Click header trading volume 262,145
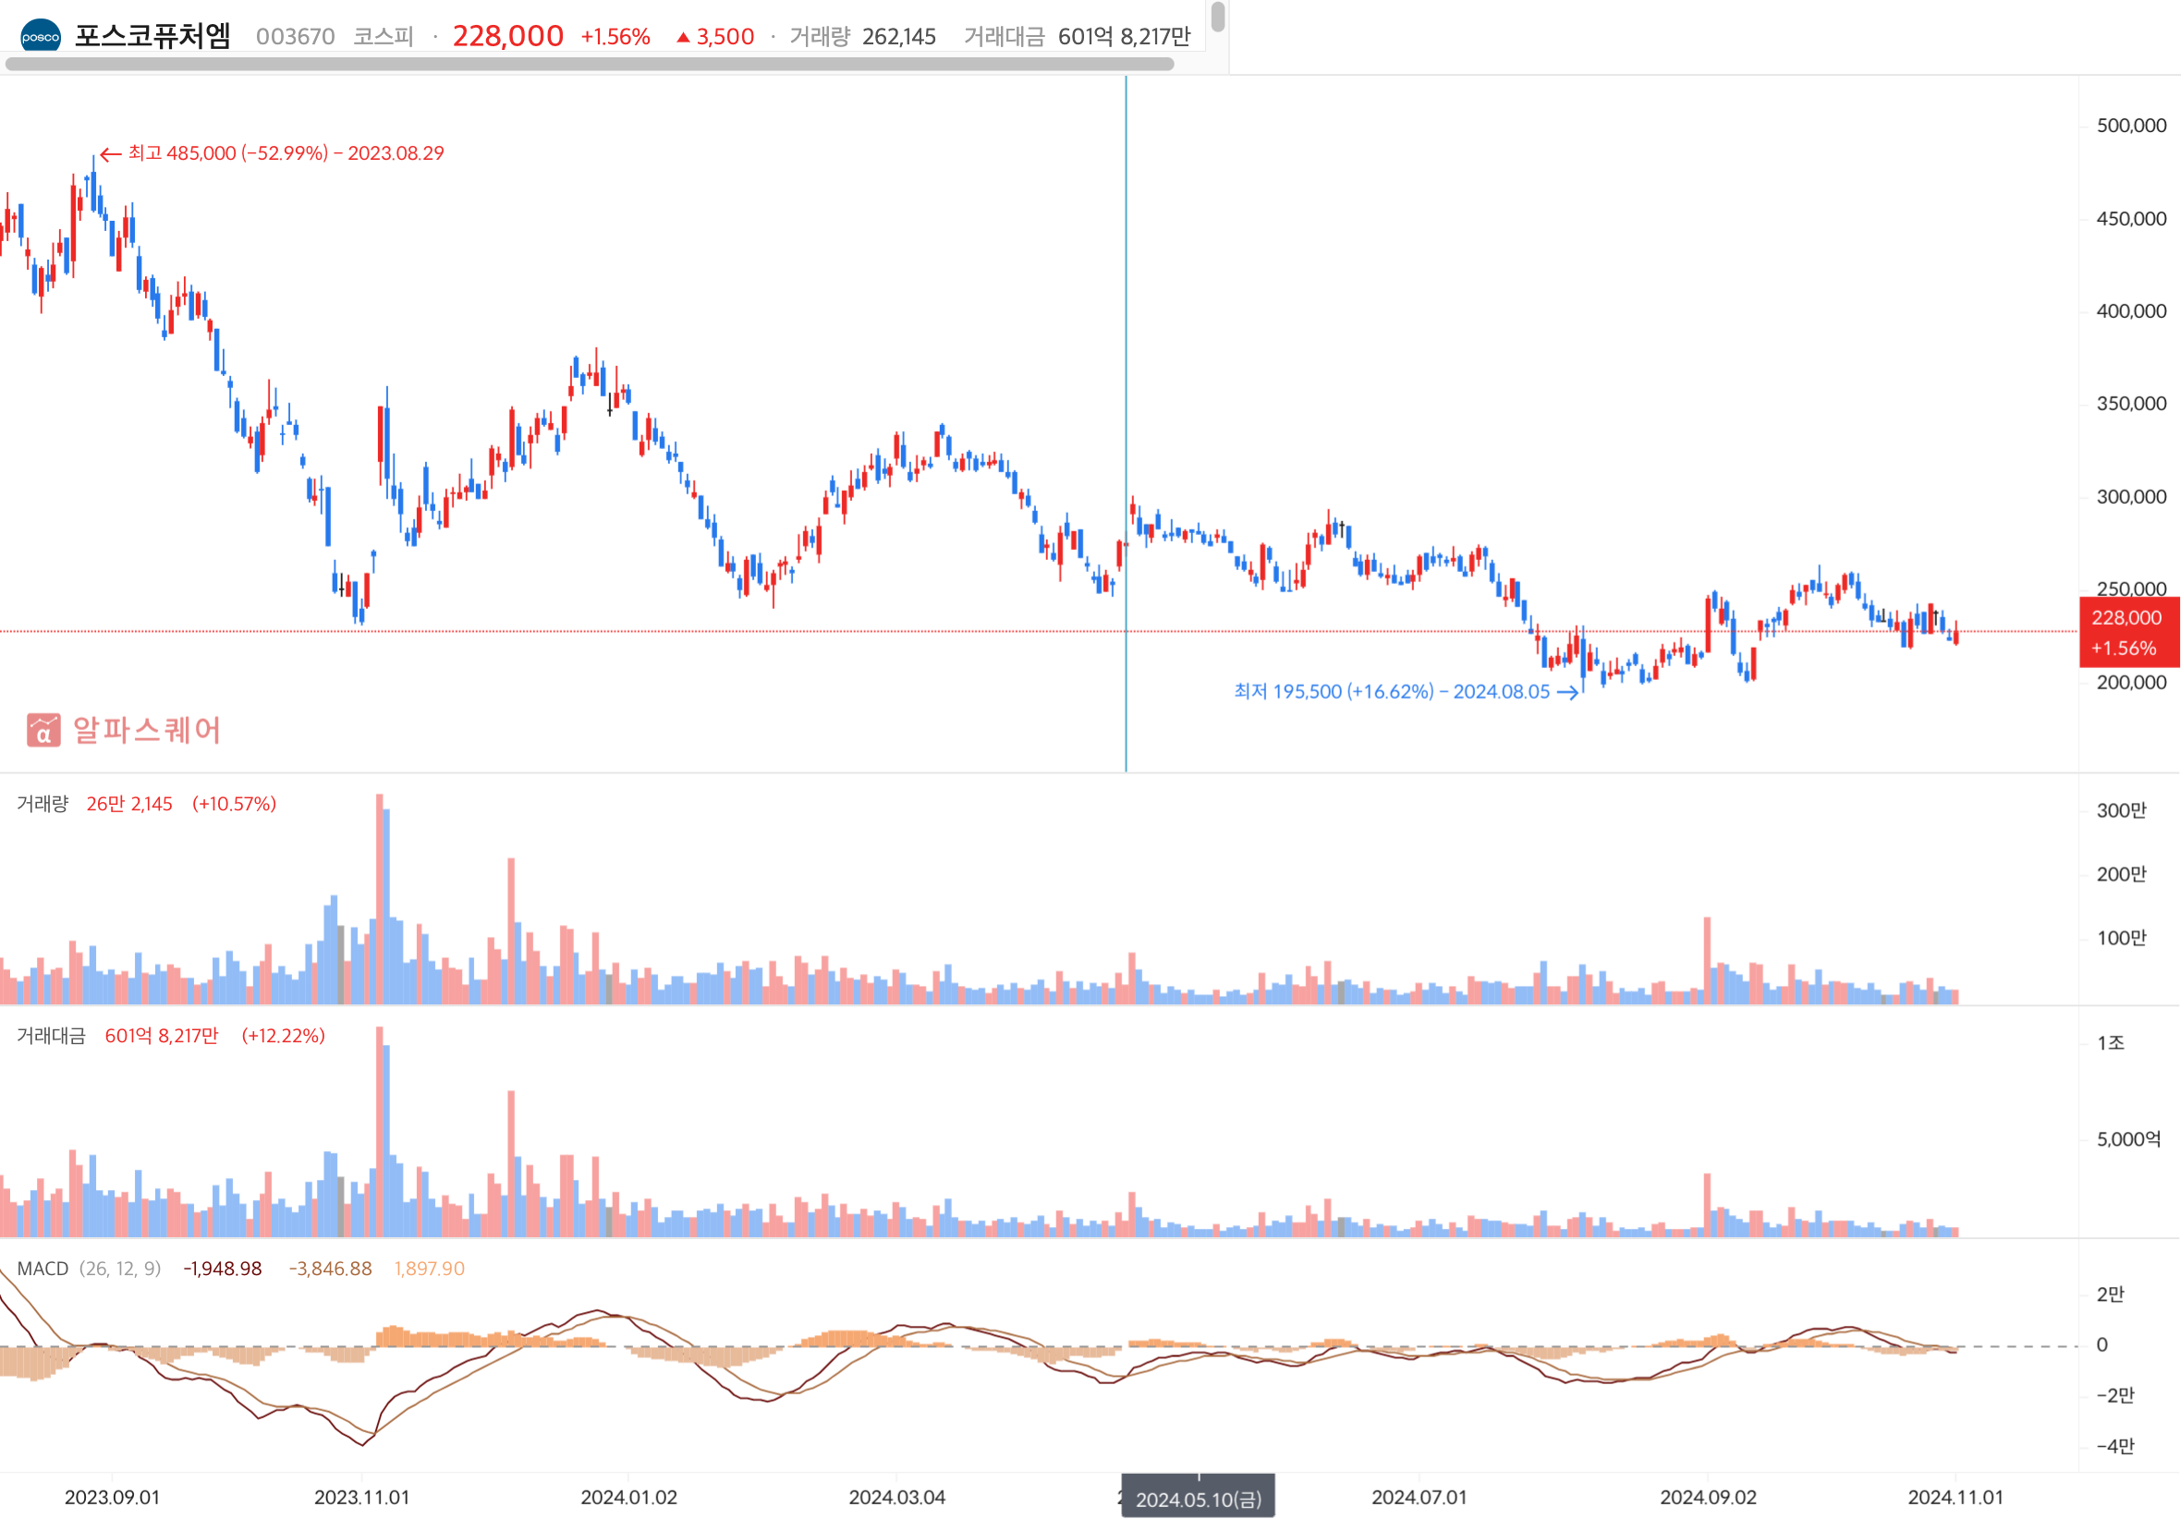The width and height of the screenshot is (2181, 1519). (899, 37)
